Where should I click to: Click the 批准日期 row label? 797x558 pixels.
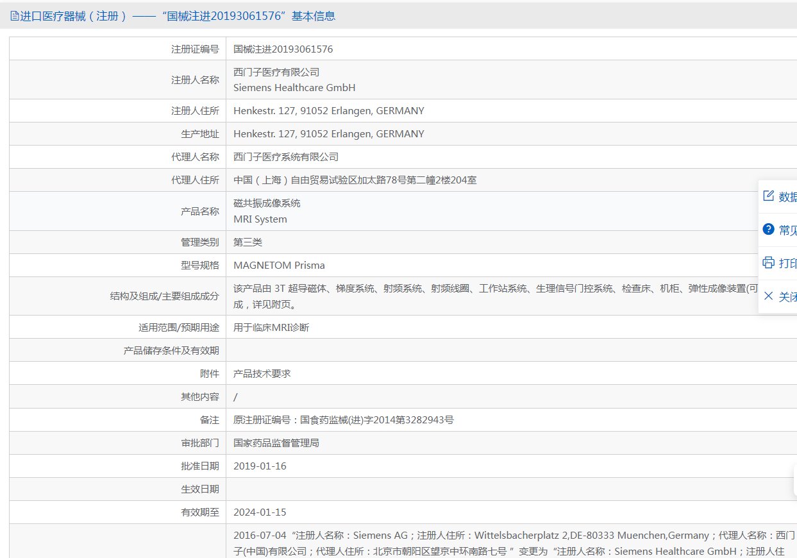[x=200, y=466]
